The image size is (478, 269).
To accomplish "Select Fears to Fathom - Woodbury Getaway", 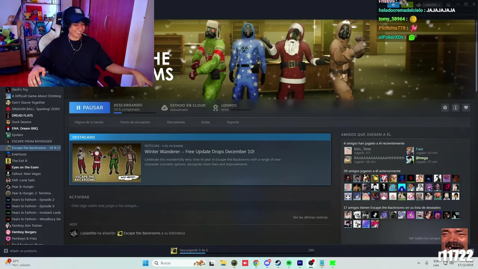I will (x=36, y=219).
